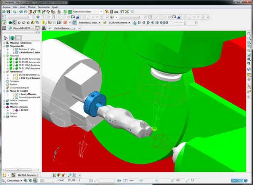The height and width of the screenshot is (185, 253).
Task: Open the Mostrar menu
Action: tap(32, 7)
